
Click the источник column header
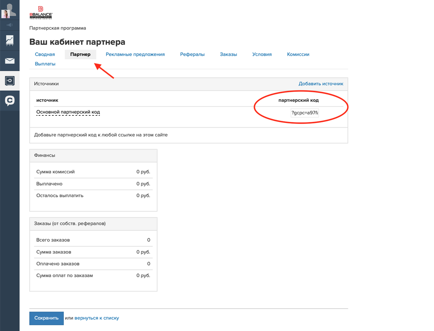(47, 100)
